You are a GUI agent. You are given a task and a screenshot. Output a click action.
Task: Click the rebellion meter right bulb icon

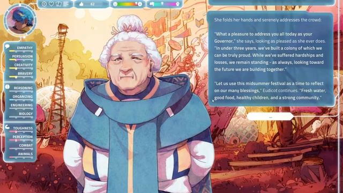pos(177,4)
